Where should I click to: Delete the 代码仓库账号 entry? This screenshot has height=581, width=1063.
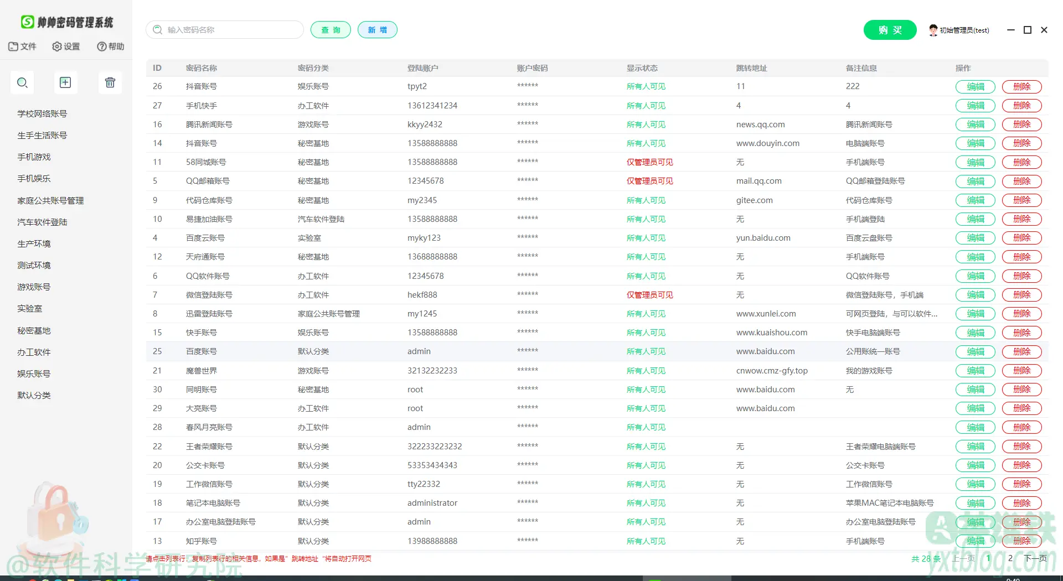tap(1022, 200)
